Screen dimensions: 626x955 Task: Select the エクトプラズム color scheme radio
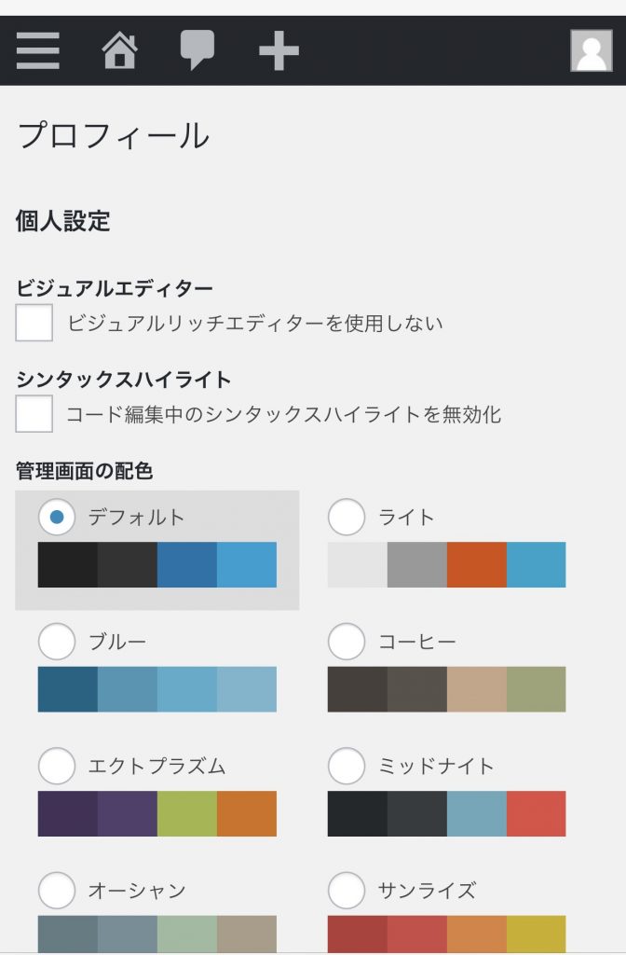click(57, 767)
